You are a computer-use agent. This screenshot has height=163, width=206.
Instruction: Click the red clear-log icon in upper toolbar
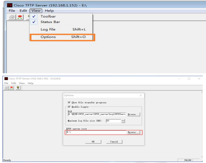coord(20,17)
